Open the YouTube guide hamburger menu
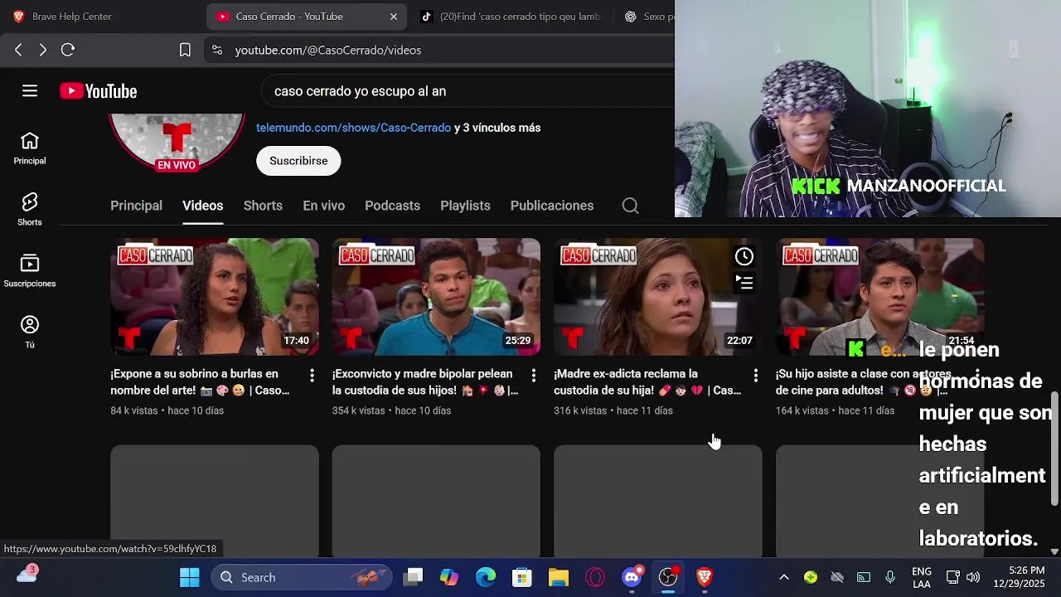Viewport: 1061px width, 597px height. tap(30, 91)
